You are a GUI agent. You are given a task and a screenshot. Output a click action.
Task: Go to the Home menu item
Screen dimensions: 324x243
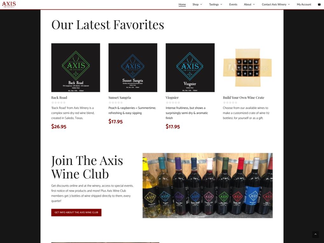click(x=182, y=4)
